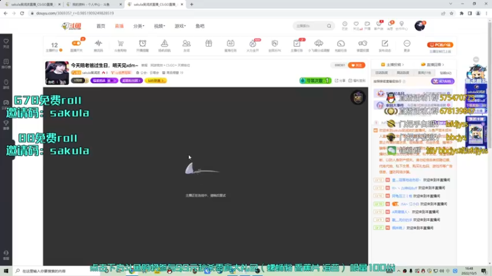Viewport: 492px width, 276px height.
Task: Click the streamer avatar thumbnail
Action: [x=57, y=73]
